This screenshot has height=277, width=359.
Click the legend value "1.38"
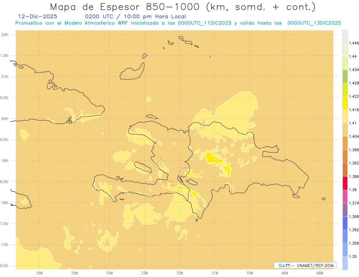click(x=353, y=190)
